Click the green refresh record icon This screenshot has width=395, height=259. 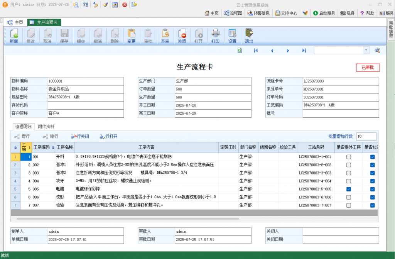click(240, 51)
